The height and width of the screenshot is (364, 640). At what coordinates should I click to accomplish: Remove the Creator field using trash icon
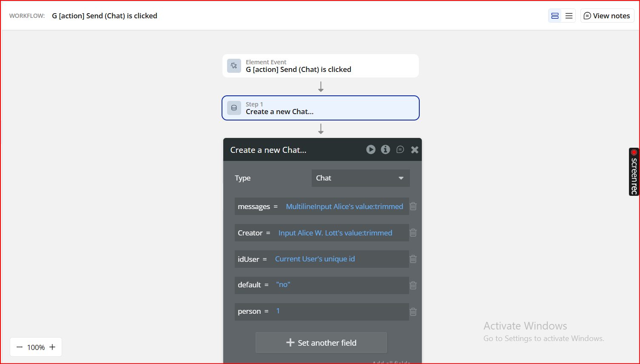coord(413,233)
